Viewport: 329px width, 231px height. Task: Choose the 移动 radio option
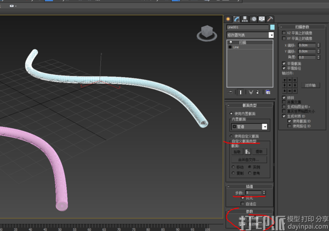point(233,167)
